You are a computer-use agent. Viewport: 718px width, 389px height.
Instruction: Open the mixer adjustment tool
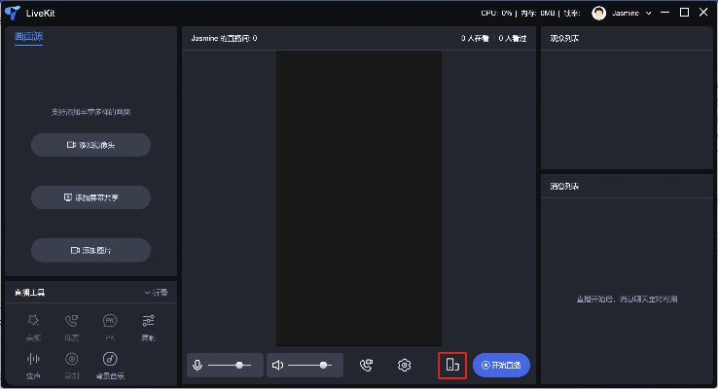(148, 322)
